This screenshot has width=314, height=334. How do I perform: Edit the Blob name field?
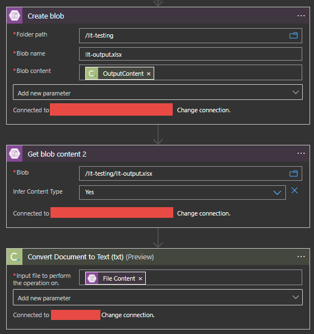pyautogui.click(x=191, y=54)
